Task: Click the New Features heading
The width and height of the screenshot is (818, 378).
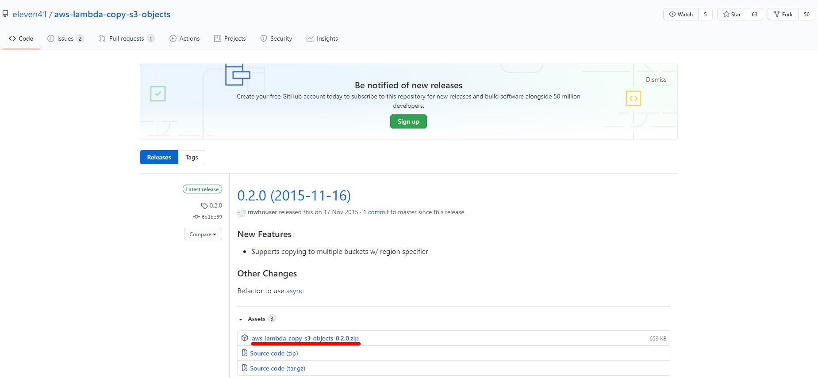Action: coord(265,234)
